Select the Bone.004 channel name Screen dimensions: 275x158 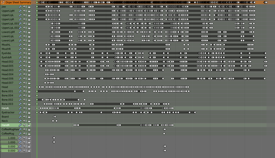coord(7,95)
